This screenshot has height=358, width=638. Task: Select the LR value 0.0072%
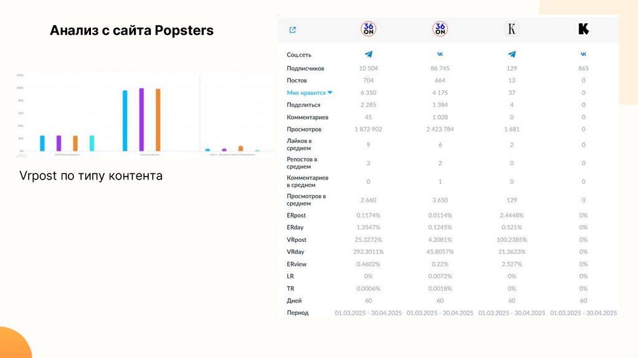(x=440, y=276)
